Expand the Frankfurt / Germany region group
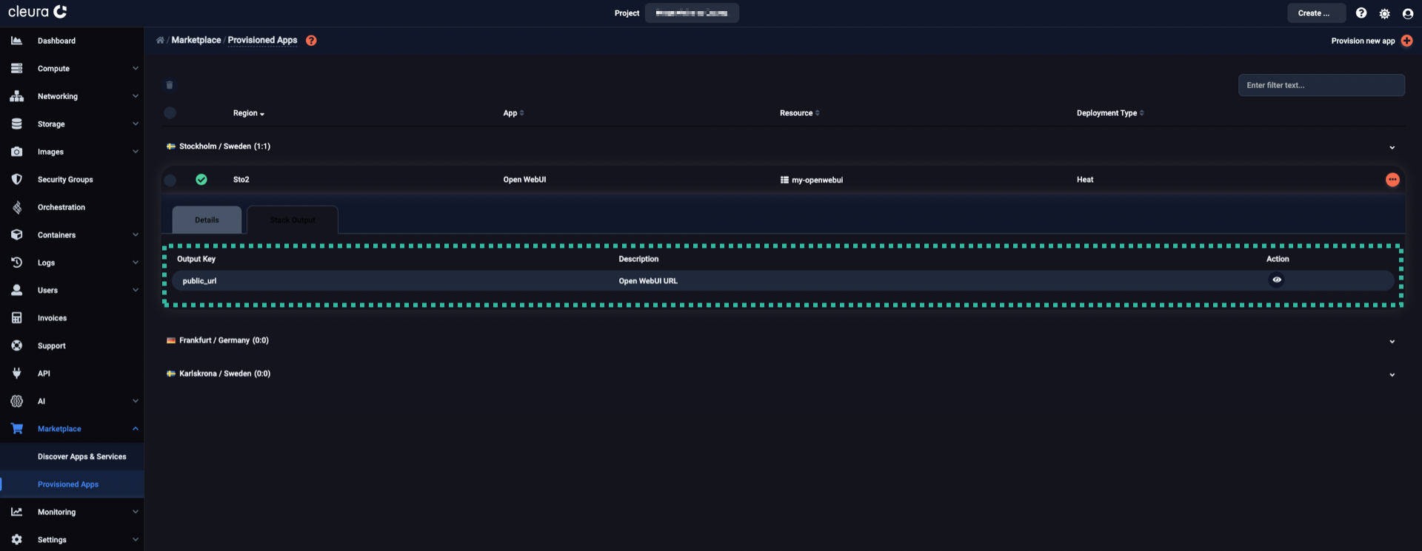Viewport: 1422px width, 551px height. pos(1392,341)
